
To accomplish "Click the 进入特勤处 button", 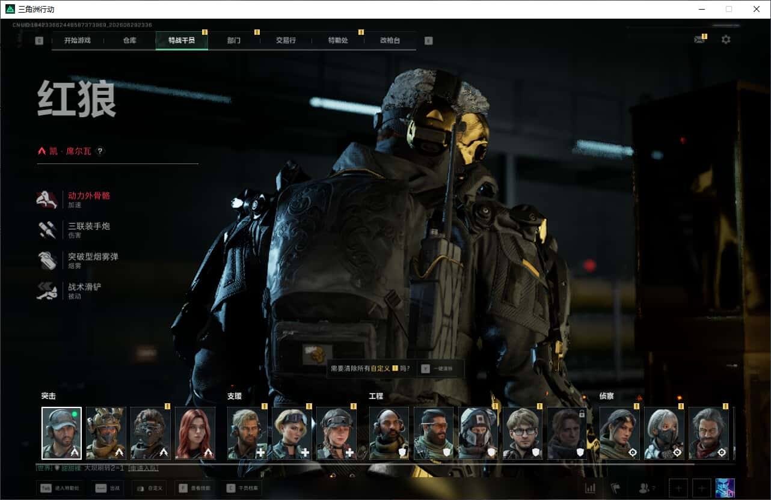I will tap(59, 488).
